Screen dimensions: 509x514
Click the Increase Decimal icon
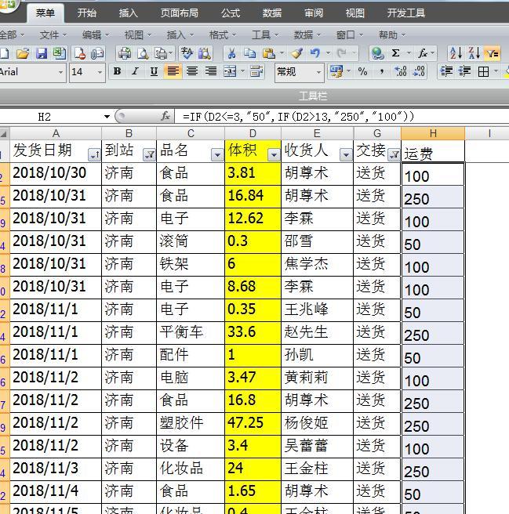pyautogui.click(x=401, y=71)
